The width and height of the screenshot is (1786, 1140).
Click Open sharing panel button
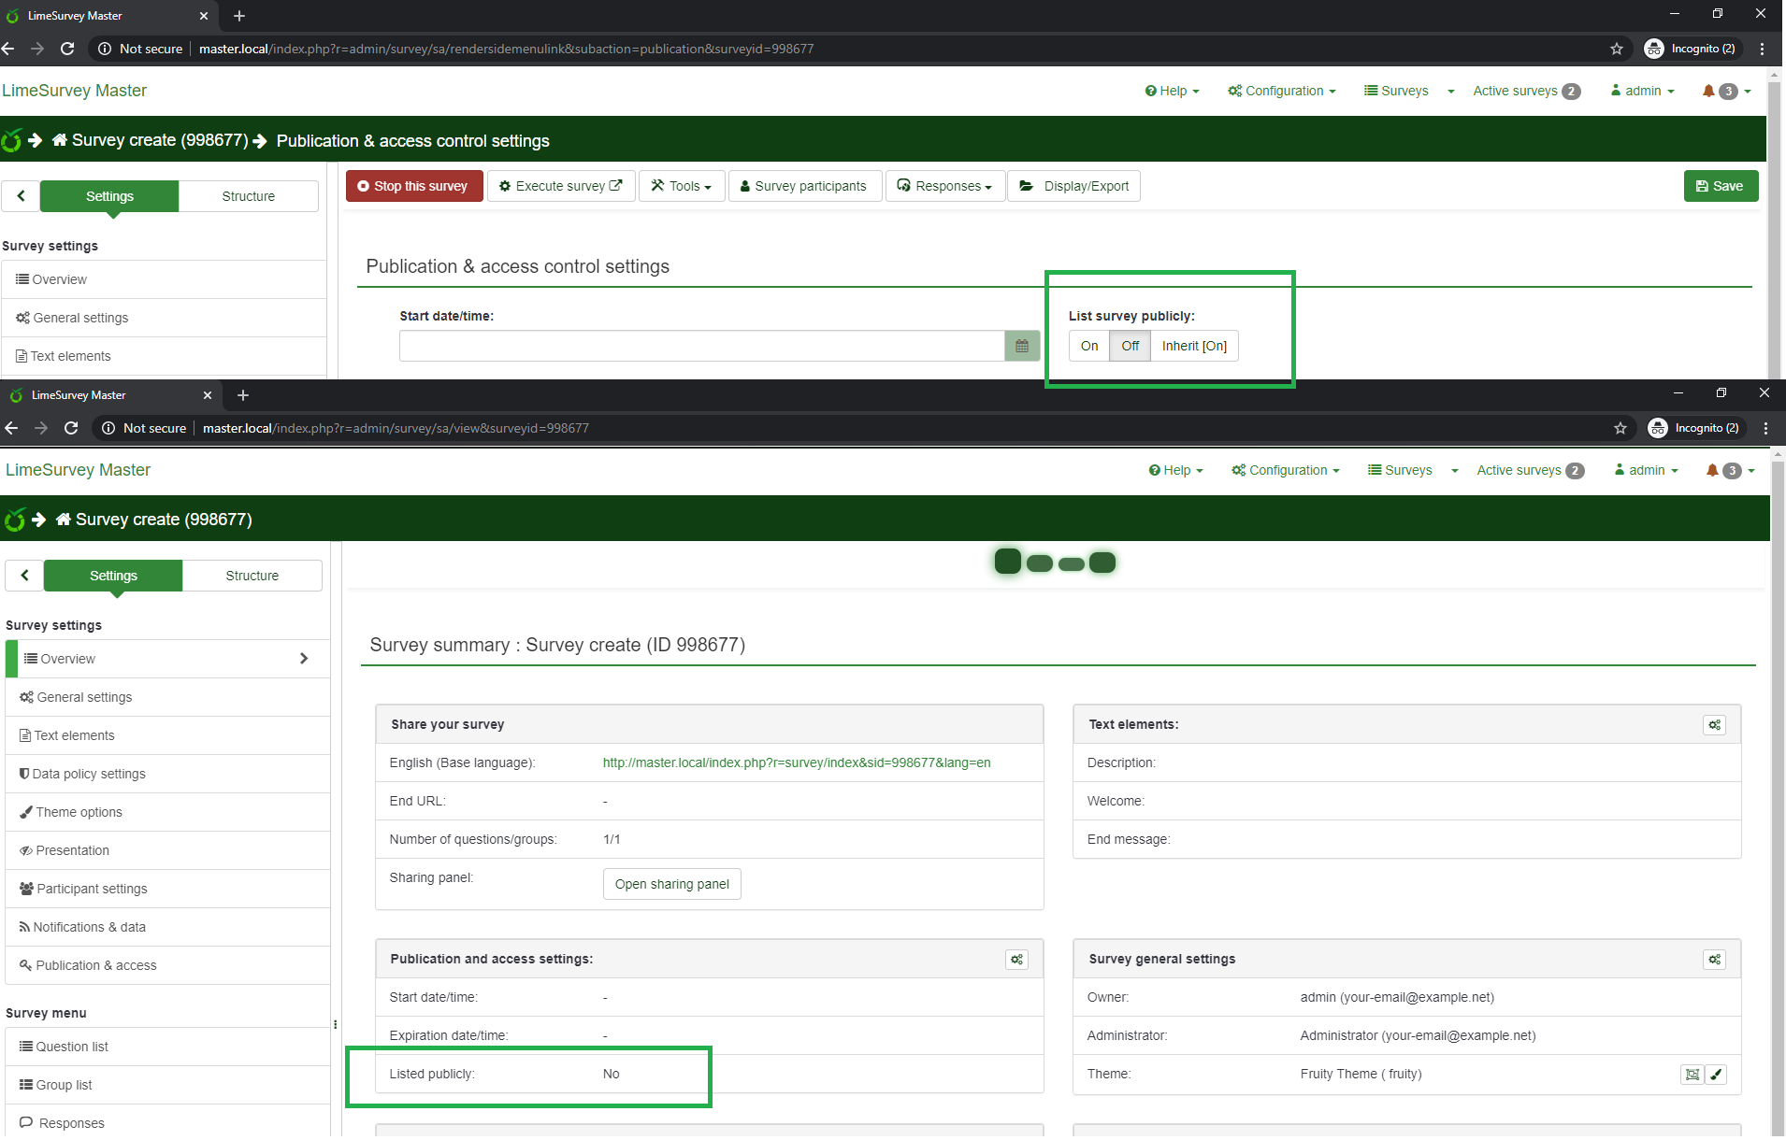click(671, 884)
